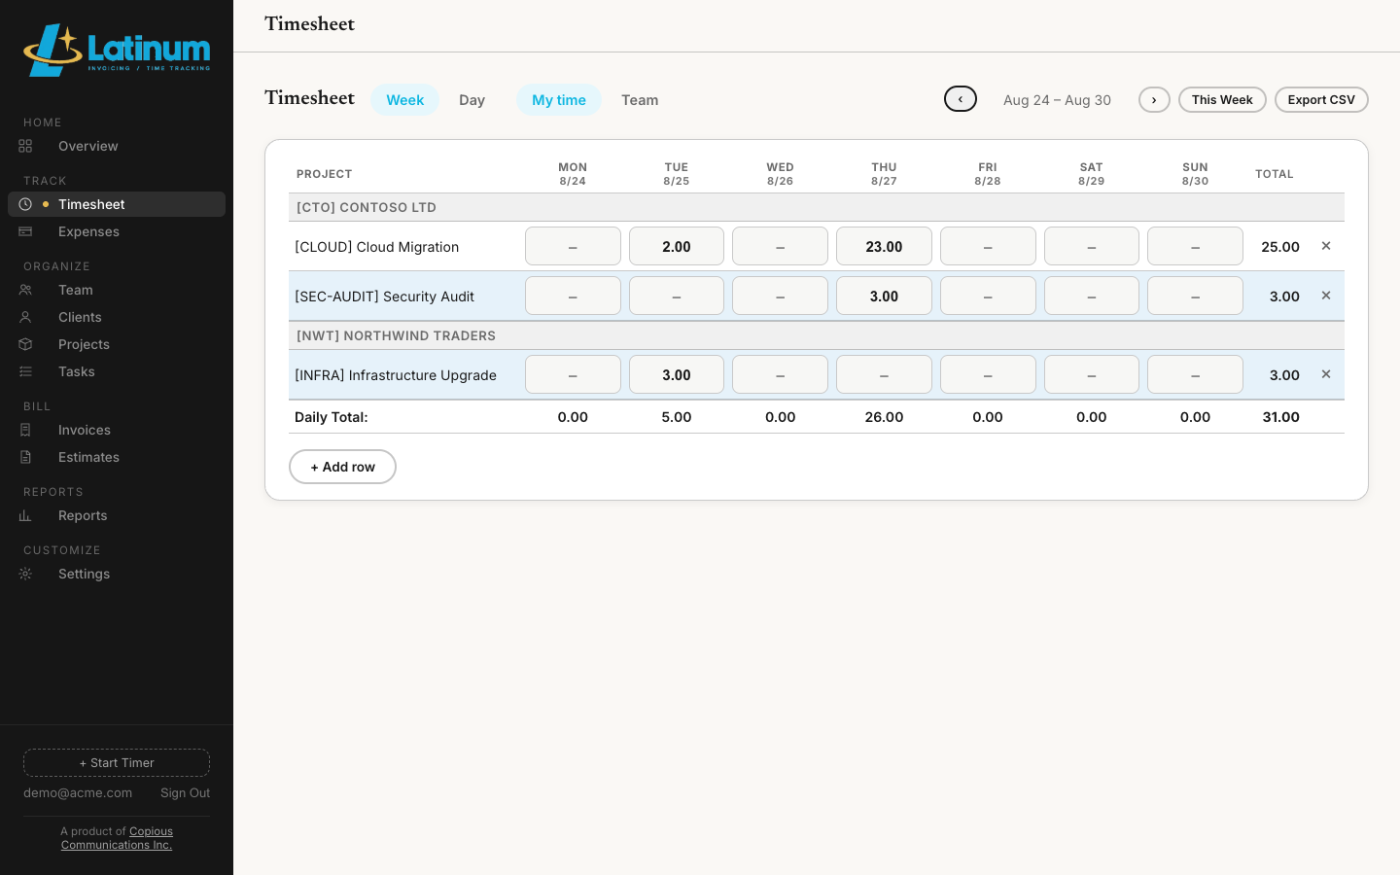Screen dimensions: 1400x875
Task: Click Cloud Migration Monday empty hours field
Action: click(x=573, y=246)
